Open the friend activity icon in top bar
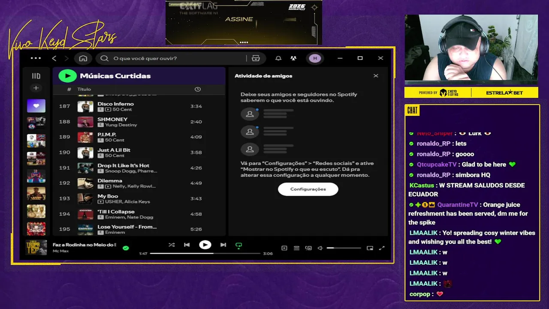 click(293, 58)
